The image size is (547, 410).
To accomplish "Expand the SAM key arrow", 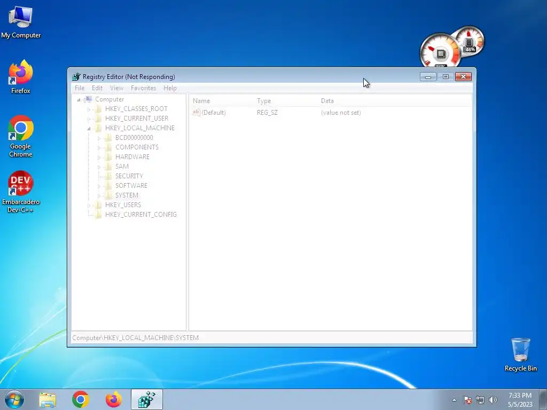I will 99,167.
